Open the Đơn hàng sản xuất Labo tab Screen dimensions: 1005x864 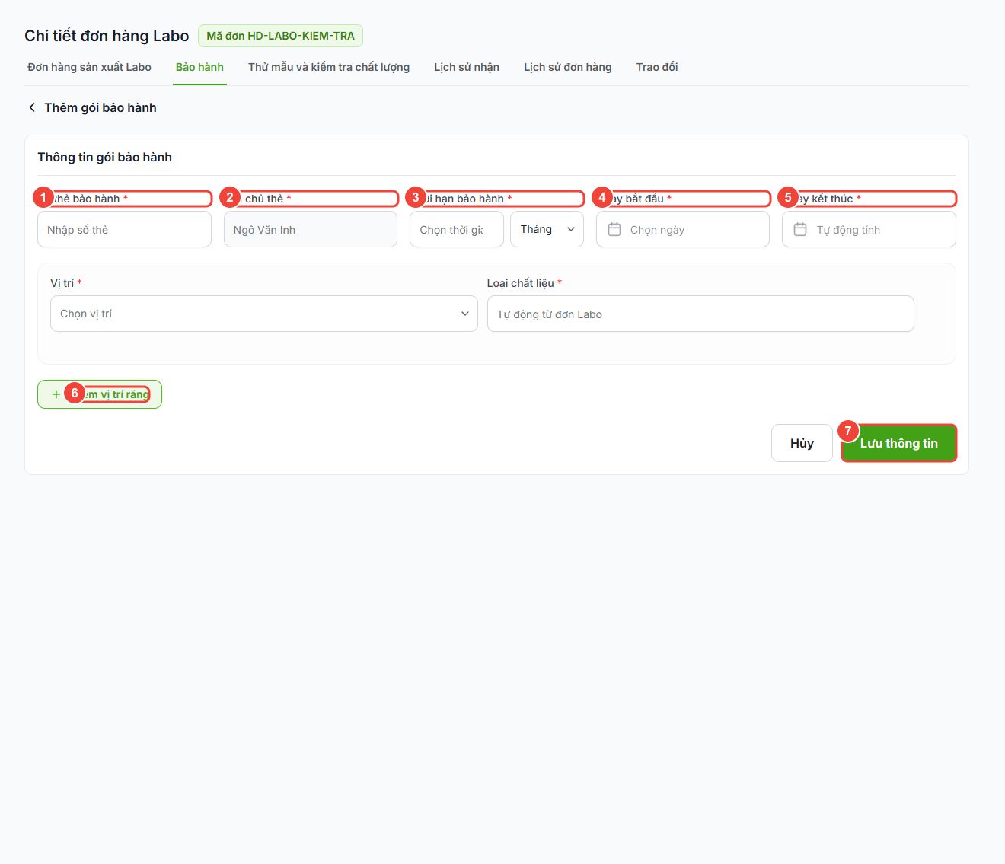click(x=89, y=67)
